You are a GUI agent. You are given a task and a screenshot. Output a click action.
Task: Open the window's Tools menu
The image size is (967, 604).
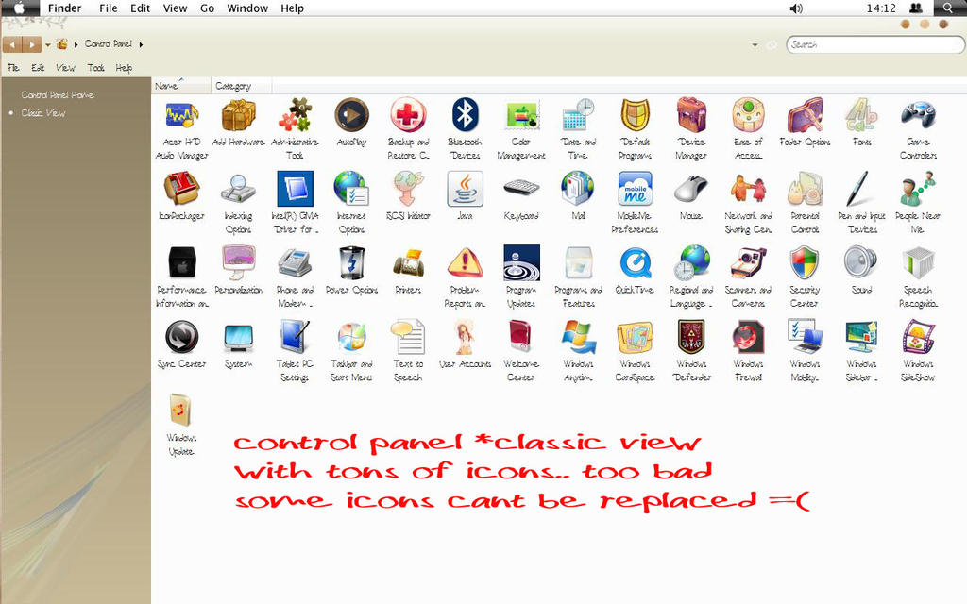(x=95, y=68)
